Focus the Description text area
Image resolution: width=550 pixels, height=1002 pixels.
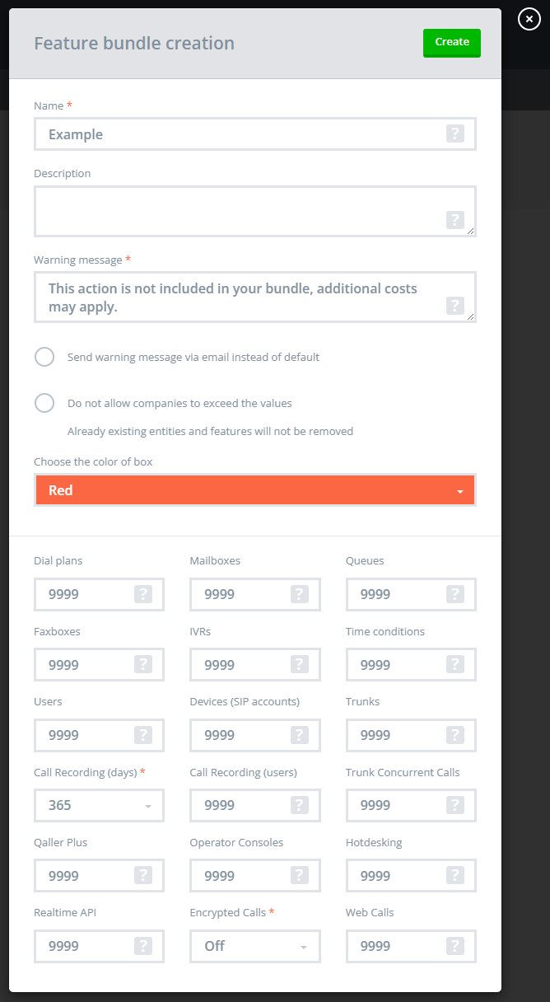pyautogui.click(x=239, y=210)
